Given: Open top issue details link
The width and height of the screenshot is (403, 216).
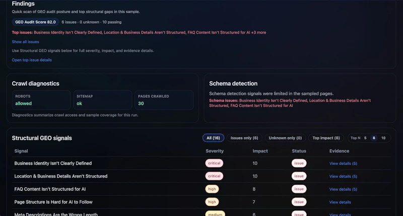Looking at the screenshot, I should point(32,60).
